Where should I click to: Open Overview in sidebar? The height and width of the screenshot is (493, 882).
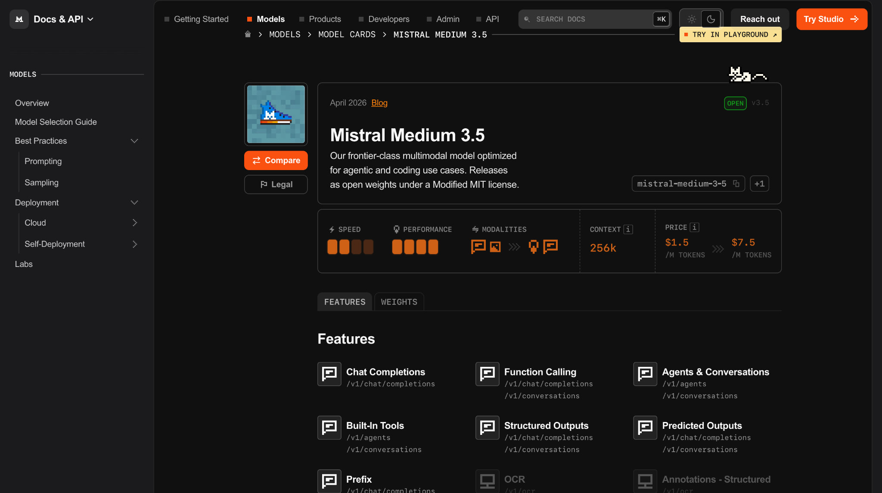(x=32, y=103)
